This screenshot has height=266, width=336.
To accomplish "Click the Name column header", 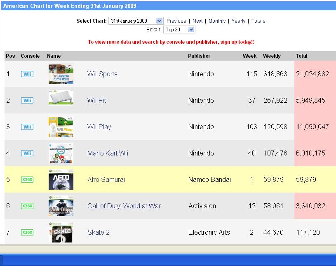I will [54, 56].
